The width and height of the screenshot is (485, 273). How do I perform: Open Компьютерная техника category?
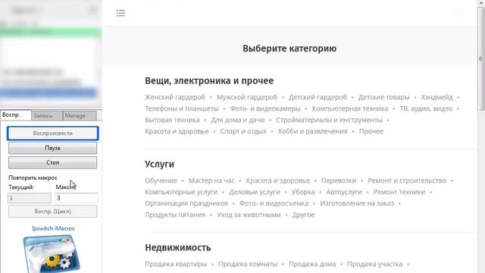[x=350, y=108]
